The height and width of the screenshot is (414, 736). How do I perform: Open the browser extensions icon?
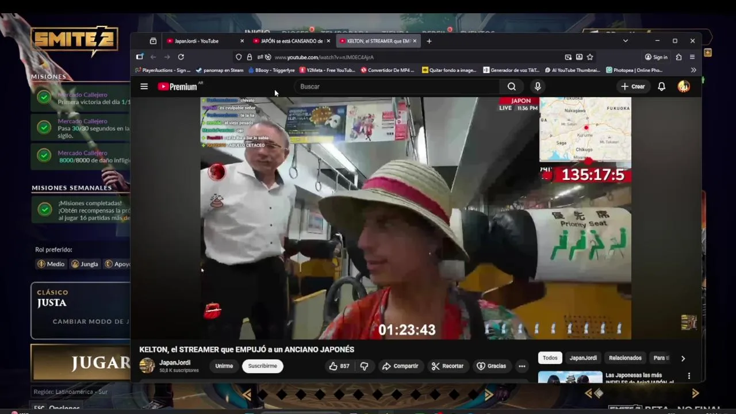coord(678,57)
